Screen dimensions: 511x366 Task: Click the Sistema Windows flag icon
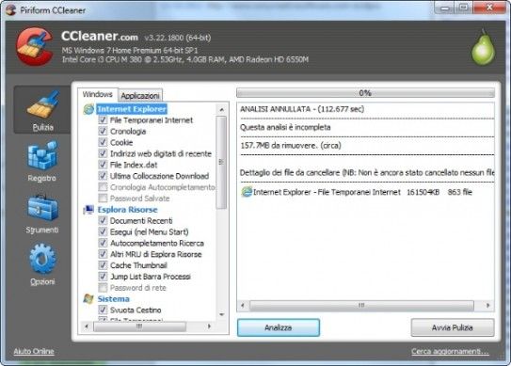coord(88,298)
